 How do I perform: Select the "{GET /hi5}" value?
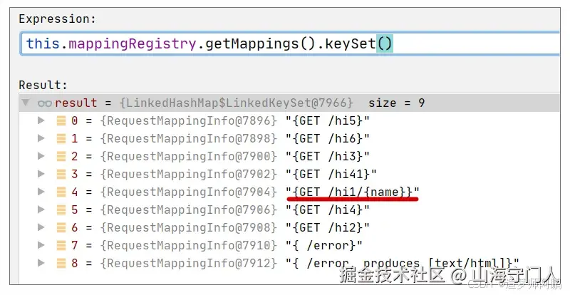click(x=328, y=120)
